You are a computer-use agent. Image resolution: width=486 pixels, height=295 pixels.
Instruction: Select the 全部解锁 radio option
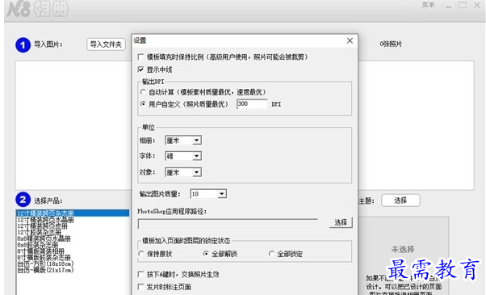click(x=206, y=254)
